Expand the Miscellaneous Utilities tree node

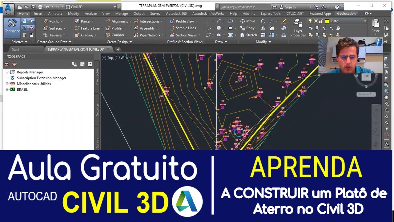point(7,84)
